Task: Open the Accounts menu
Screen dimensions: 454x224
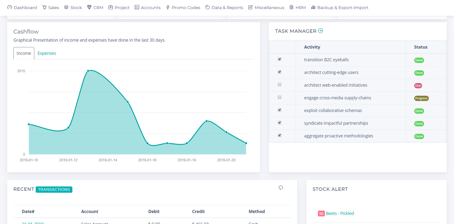Action: point(148,7)
